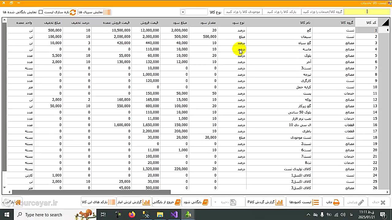Open File Explorer from taskbar
The image size is (392, 220).
click(x=160, y=215)
